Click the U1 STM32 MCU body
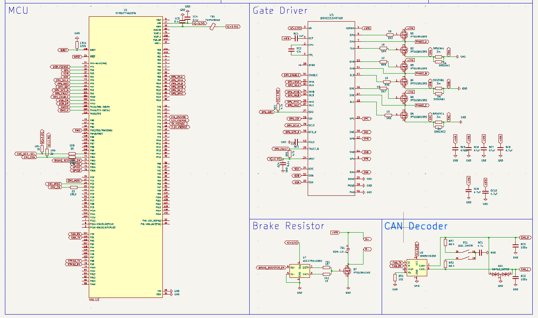 click(126, 157)
